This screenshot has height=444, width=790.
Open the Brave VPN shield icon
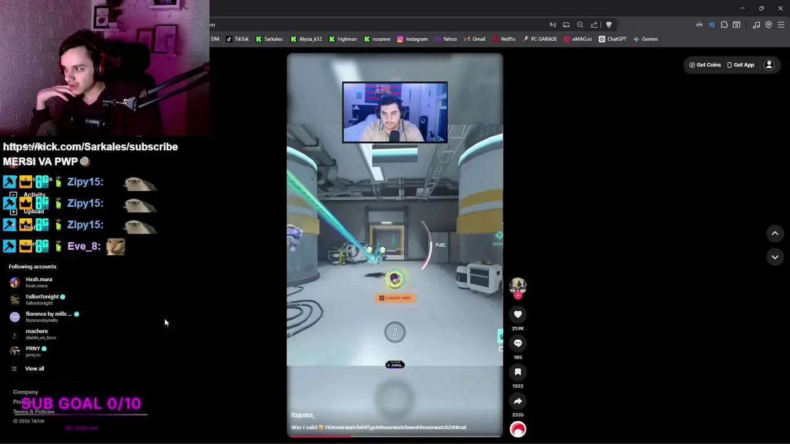point(768,25)
